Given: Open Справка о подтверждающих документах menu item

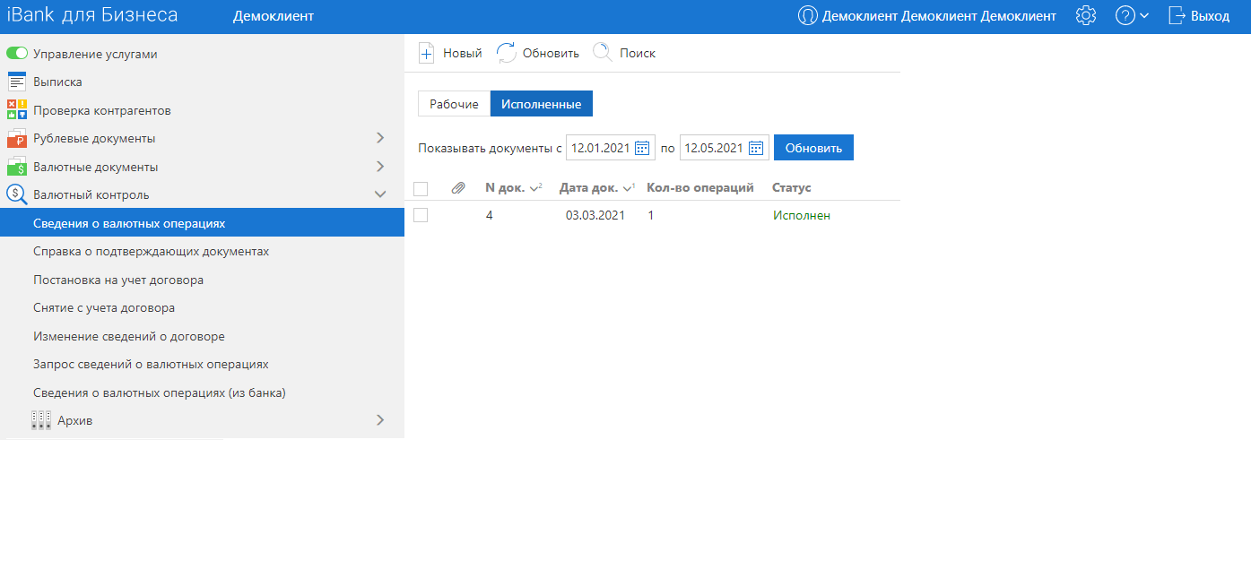Looking at the screenshot, I should tap(151, 251).
